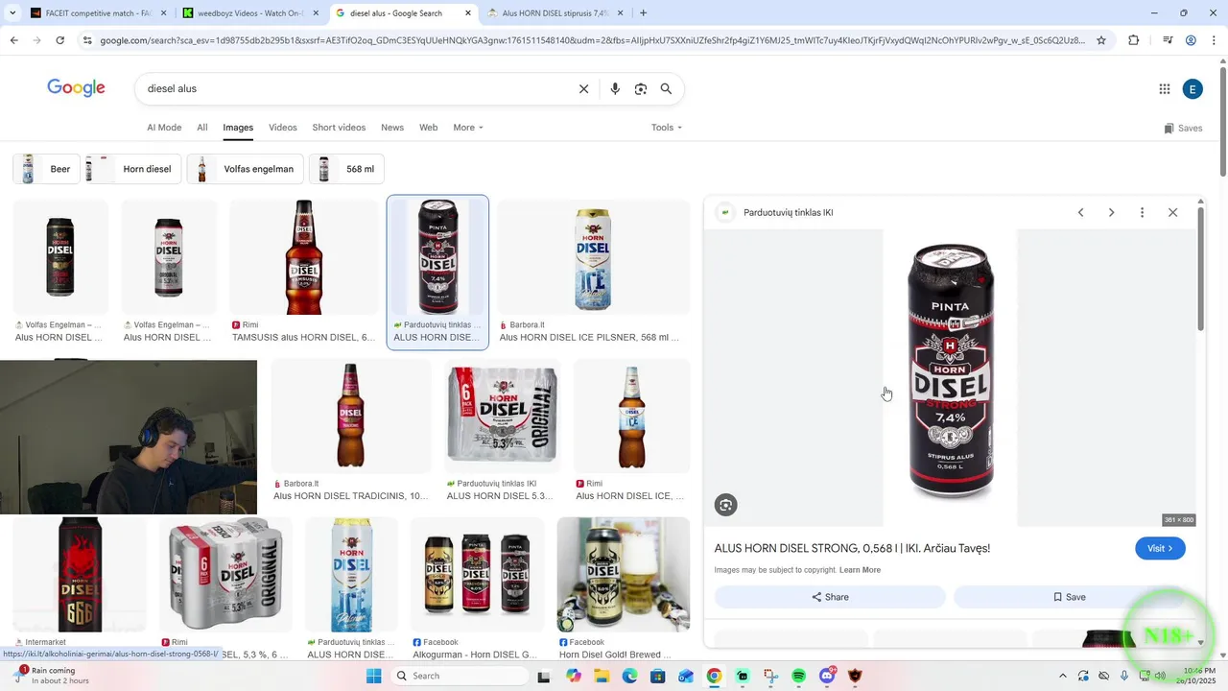Click the browser address bar
This screenshot has width=1228, height=691.
(x=592, y=40)
